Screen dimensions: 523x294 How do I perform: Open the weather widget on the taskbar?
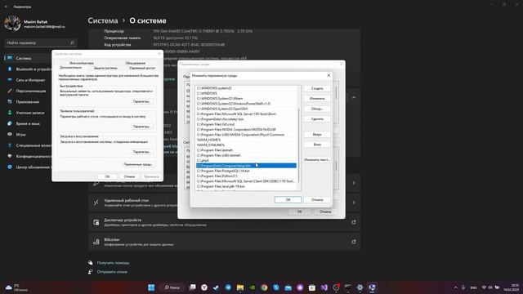point(16,287)
